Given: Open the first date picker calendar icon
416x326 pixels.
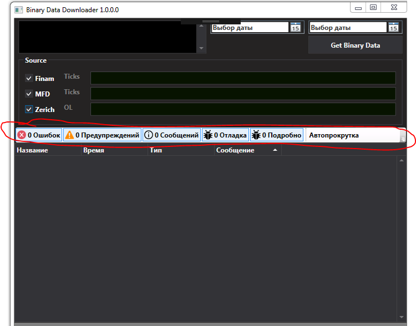Looking at the screenshot, I should (x=295, y=28).
